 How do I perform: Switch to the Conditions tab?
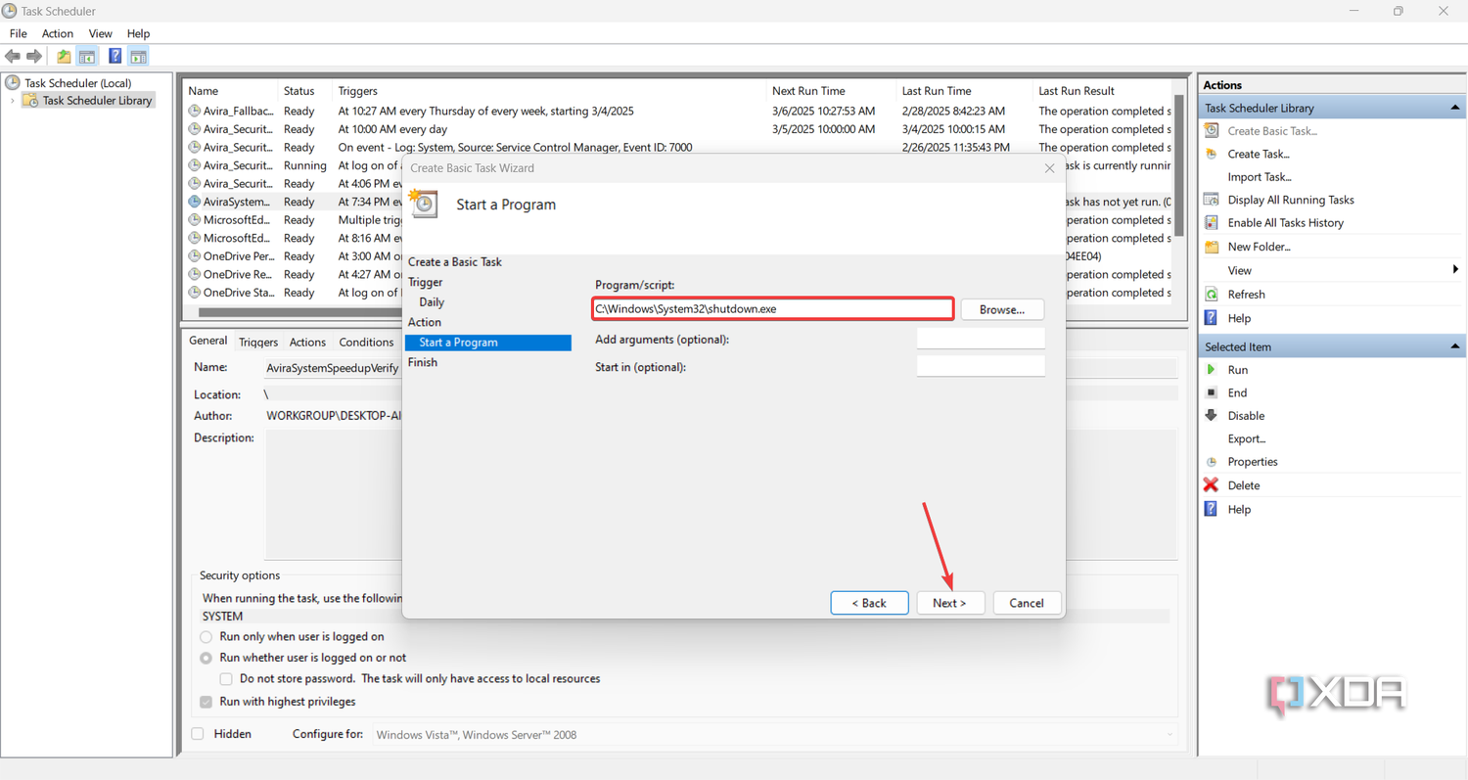click(366, 342)
